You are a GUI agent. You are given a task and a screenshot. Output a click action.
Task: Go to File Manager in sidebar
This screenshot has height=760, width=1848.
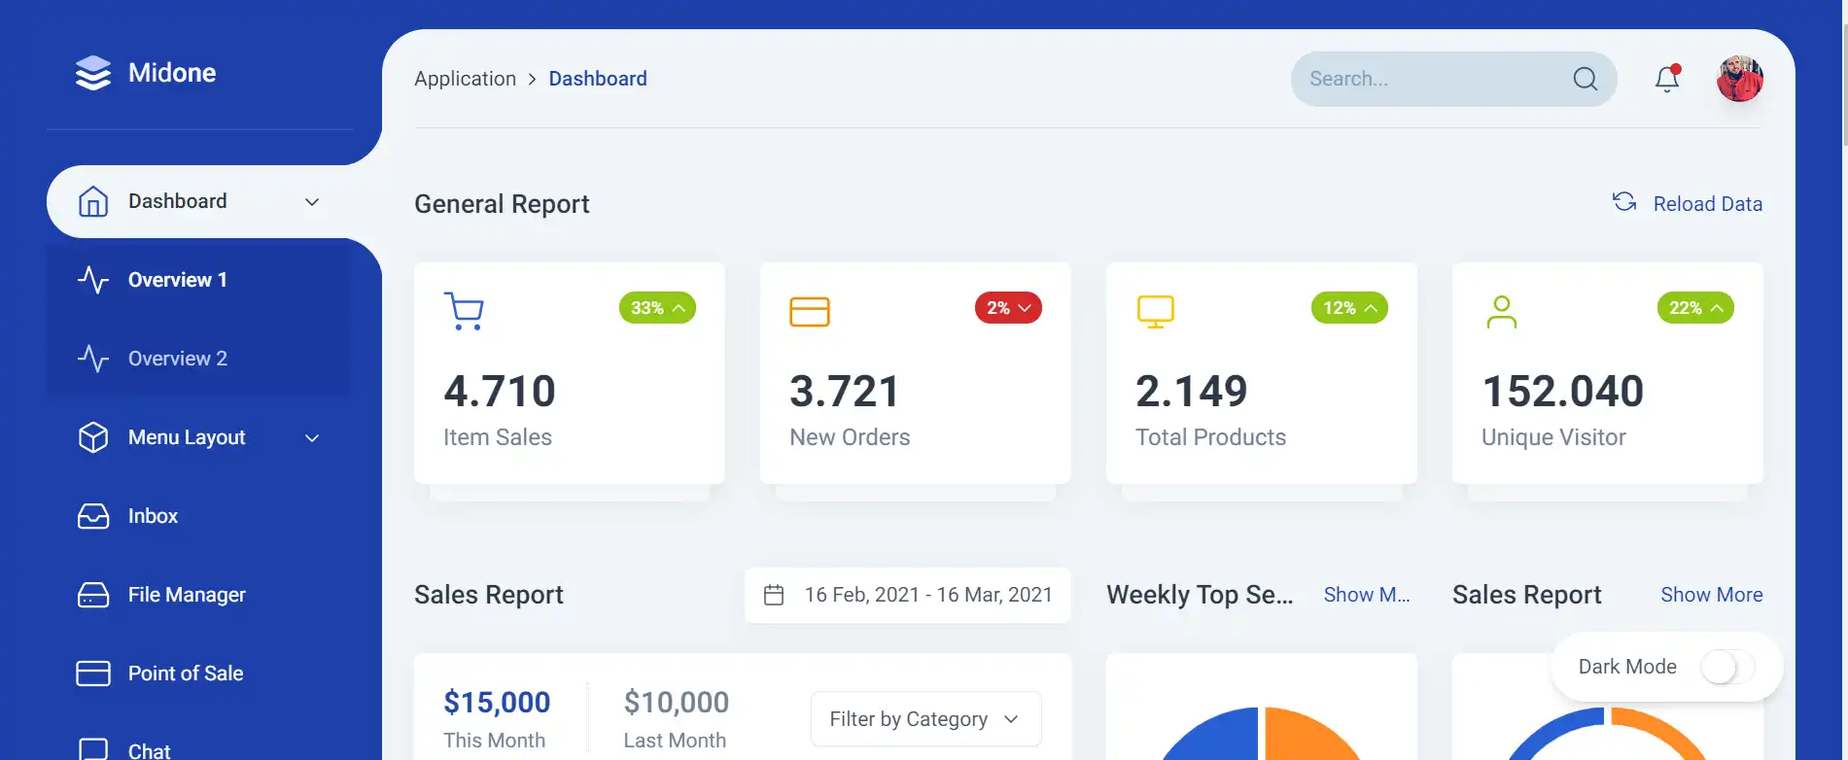(186, 595)
